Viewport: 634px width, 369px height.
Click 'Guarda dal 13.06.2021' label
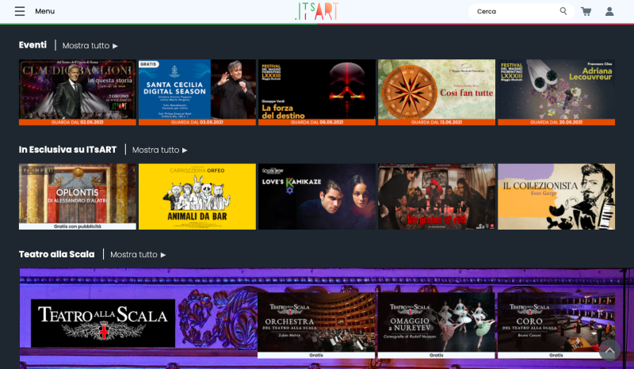(x=437, y=122)
